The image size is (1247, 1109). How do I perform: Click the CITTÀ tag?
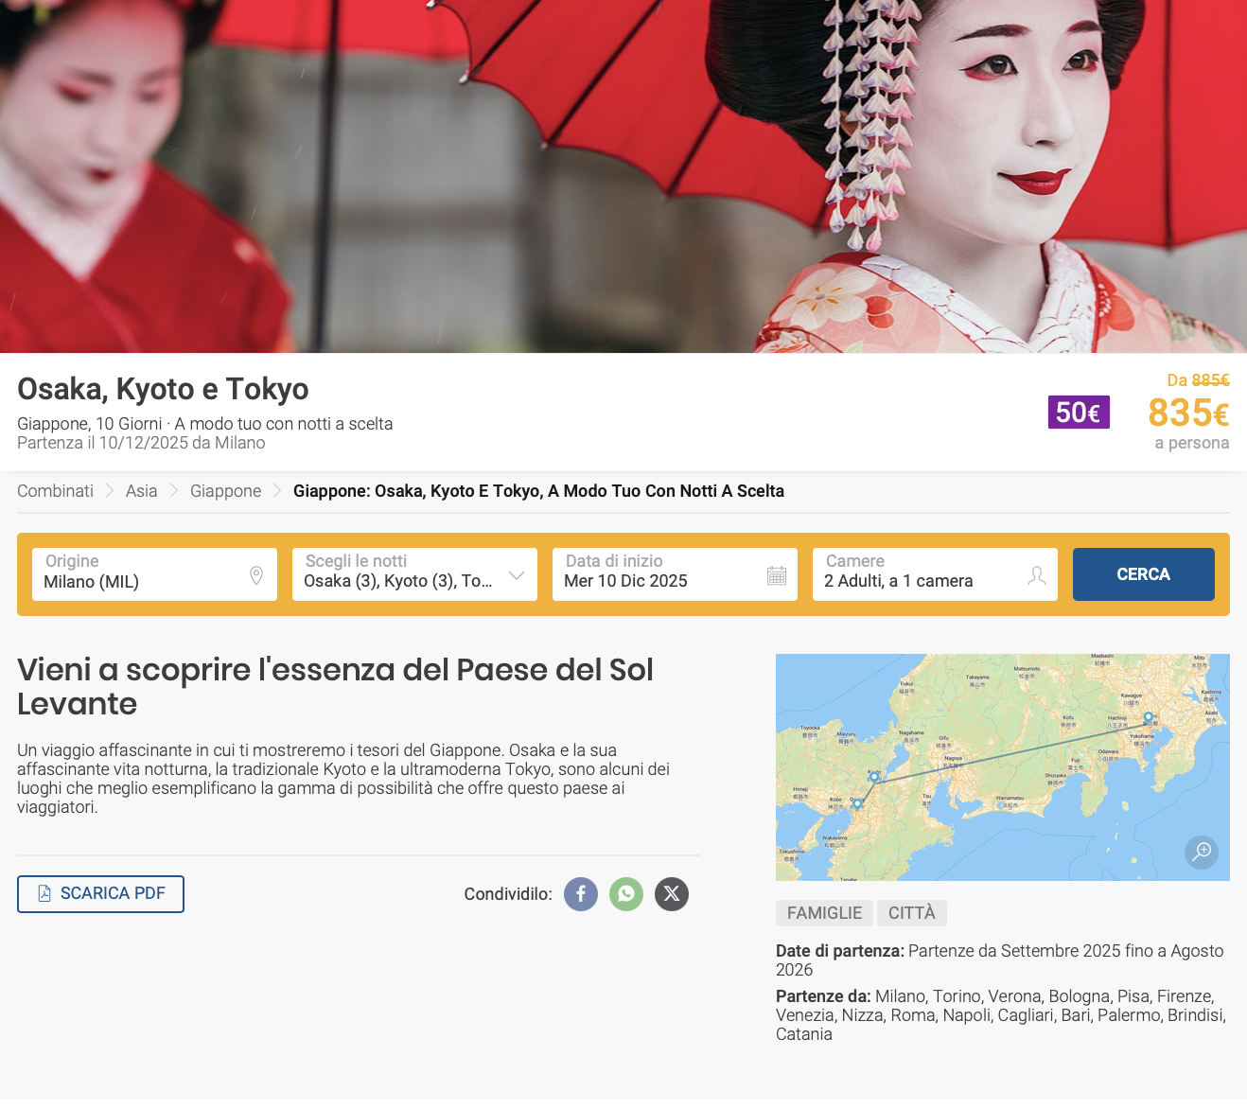pyautogui.click(x=912, y=913)
